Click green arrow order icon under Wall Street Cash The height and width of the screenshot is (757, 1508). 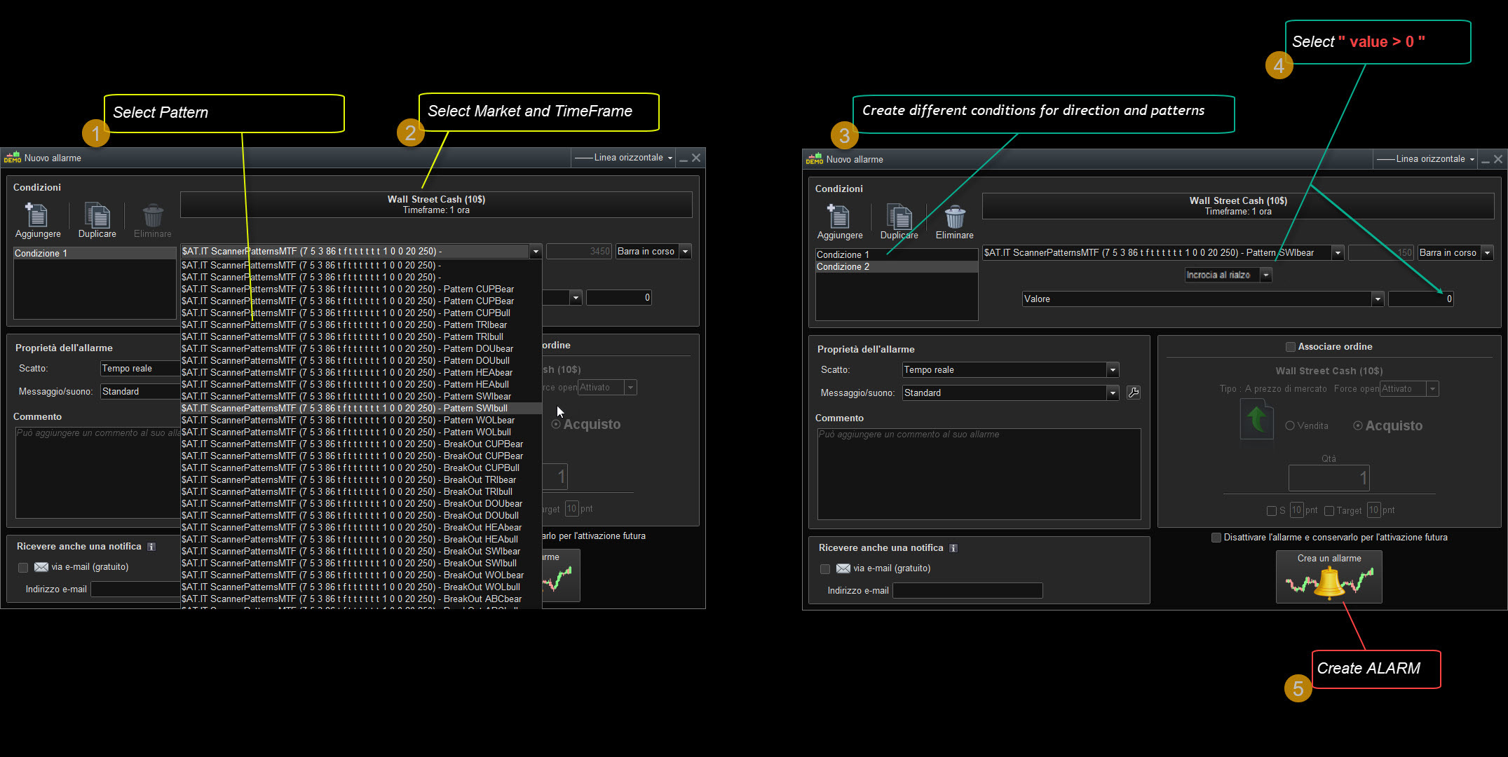1256,419
